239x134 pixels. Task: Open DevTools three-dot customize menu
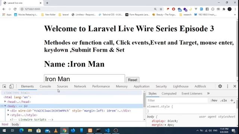pyautogui.click(x=227, y=86)
